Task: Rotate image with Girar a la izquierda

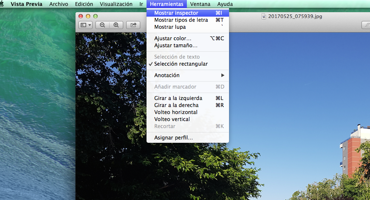Action: pos(178,98)
